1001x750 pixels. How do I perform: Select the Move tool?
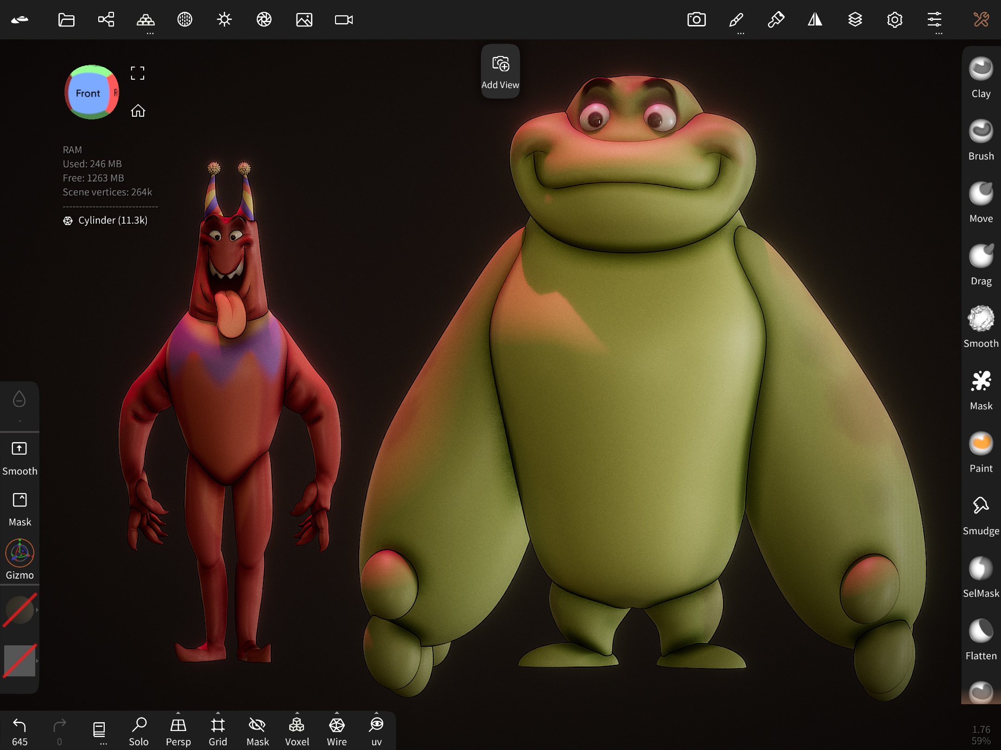(x=981, y=202)
